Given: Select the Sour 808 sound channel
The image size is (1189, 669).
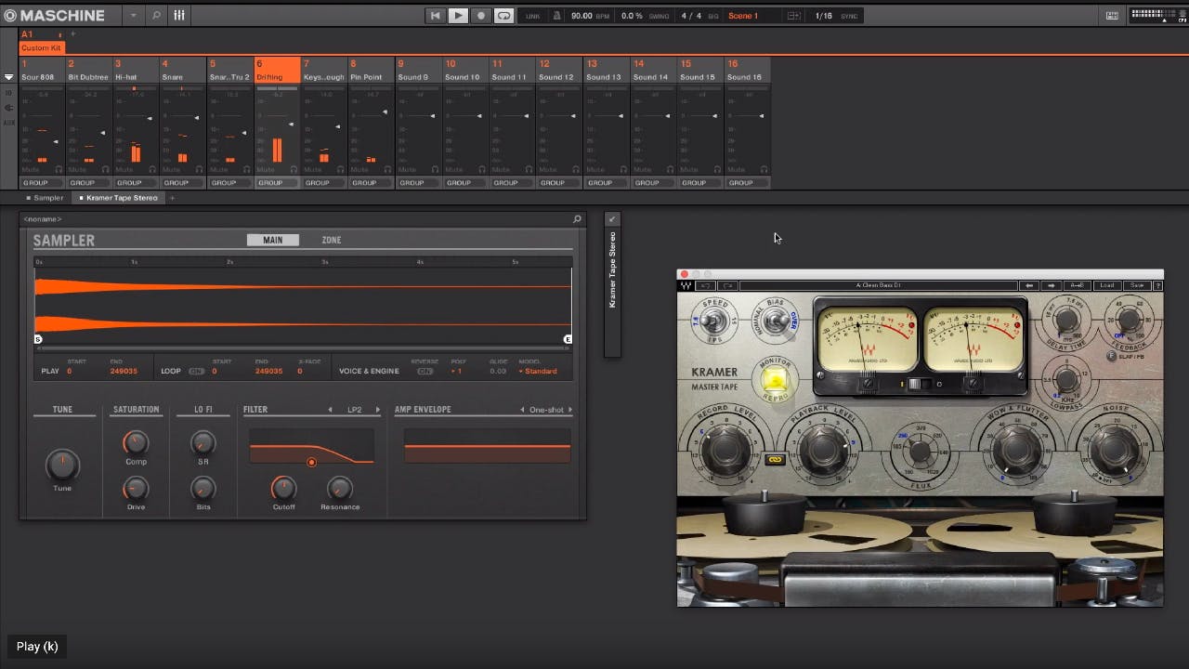Looking at the screenshot, I should [42, 71].
